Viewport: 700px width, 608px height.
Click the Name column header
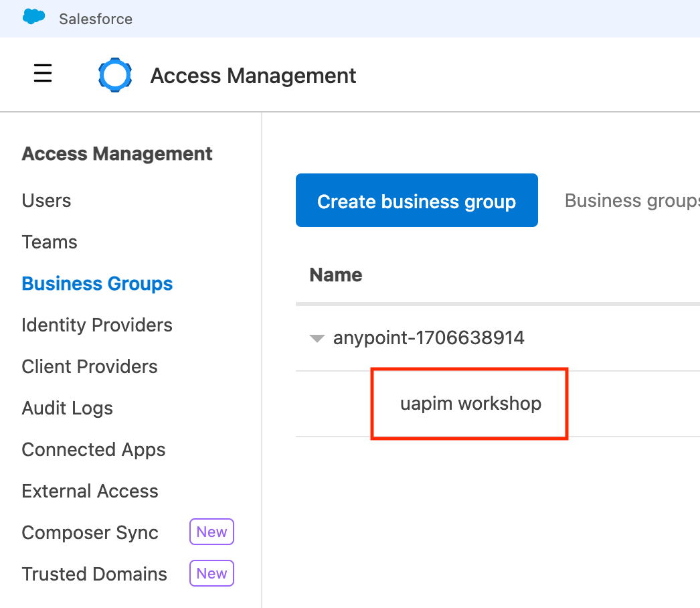pos(336,275)
